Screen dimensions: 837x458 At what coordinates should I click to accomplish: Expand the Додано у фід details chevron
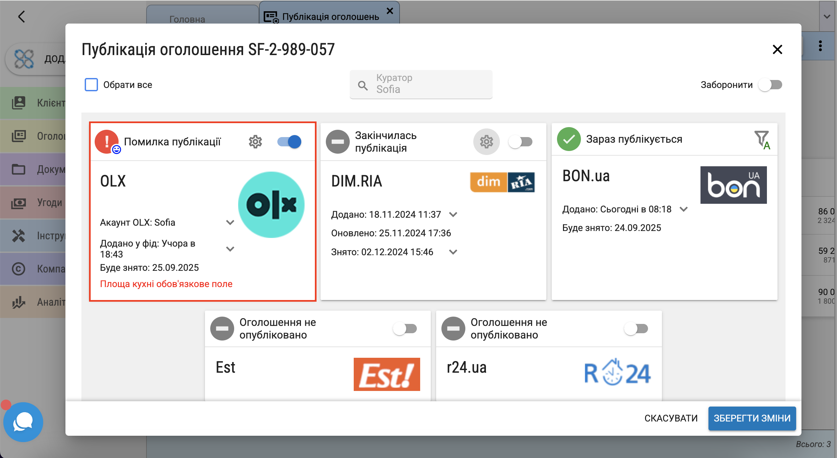[x=230, y=249]
